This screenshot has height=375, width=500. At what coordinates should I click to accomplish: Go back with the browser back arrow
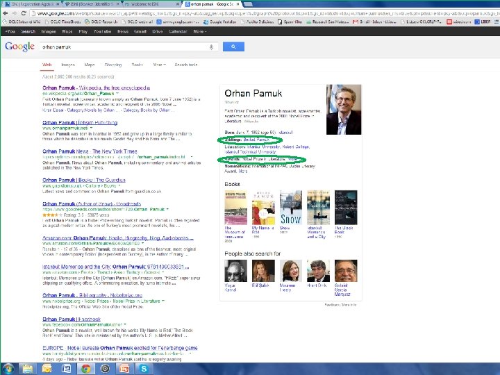click(5, 13)
